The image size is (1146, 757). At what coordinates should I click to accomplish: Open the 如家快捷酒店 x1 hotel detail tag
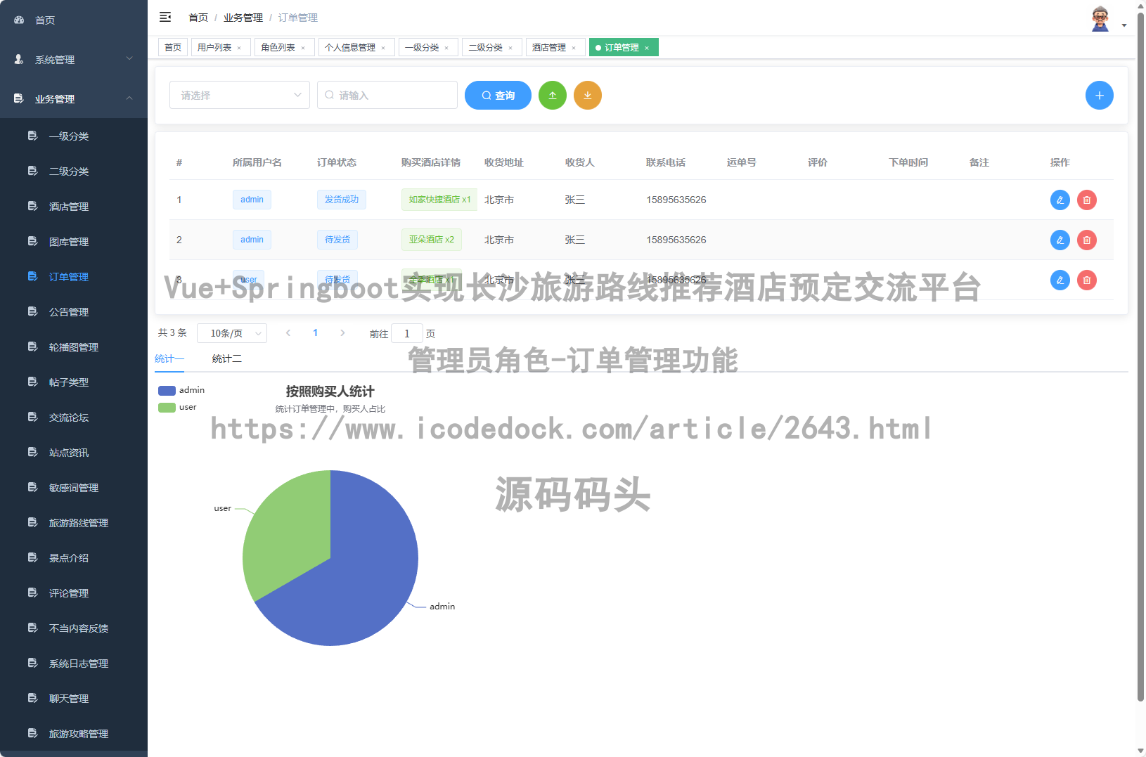pyautogui.click(x=439, y=200)
